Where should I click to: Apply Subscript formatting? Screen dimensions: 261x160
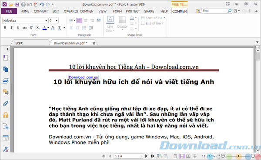(38, 28)
